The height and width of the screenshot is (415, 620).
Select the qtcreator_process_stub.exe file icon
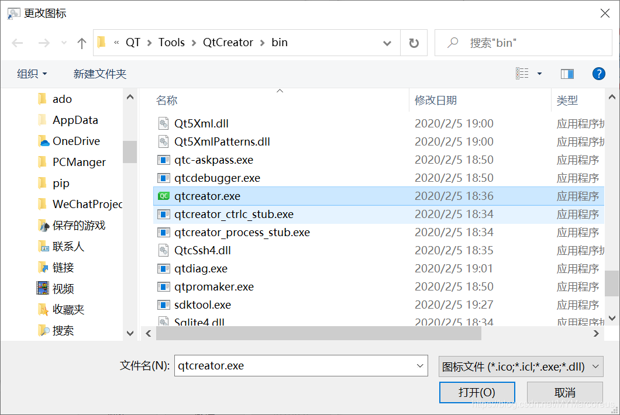[x=163, y=233]
